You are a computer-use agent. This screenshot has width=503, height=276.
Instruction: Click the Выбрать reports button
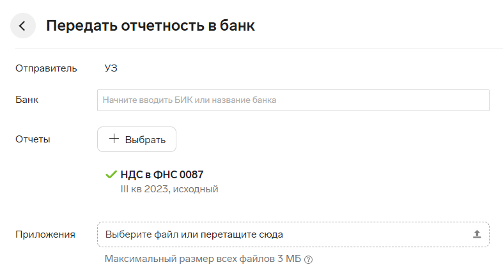pos(137,139)
